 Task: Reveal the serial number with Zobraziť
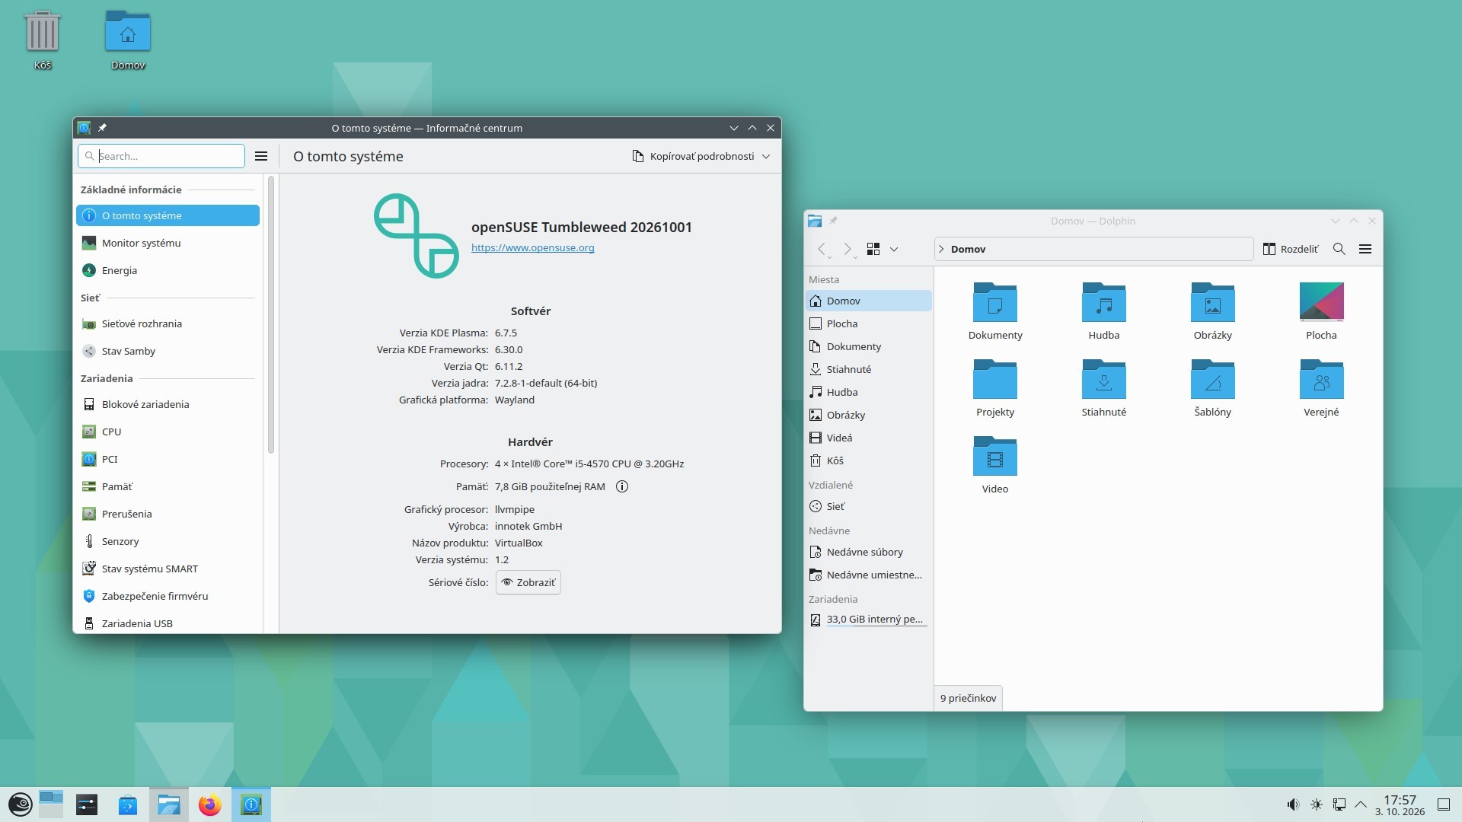pyautogui.click(x=528, y=582)
